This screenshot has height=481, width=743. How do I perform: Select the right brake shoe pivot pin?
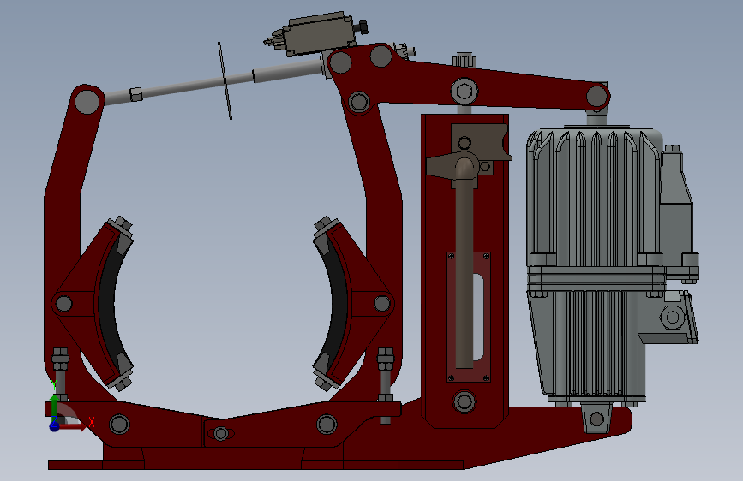tap(382, 304)
